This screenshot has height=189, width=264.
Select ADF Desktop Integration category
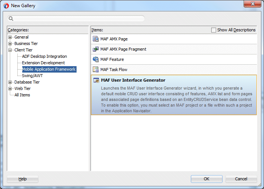point(45,56)
